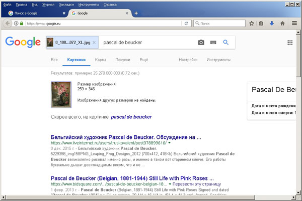Click the small image thumbnail in the search chip
This screenshot has height=201, width=302.
50,43
